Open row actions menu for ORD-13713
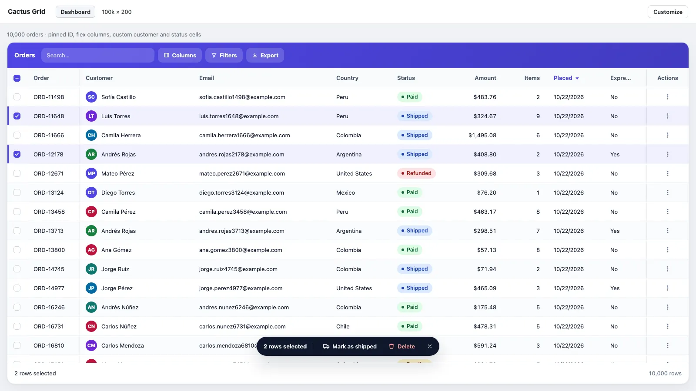Image resolution: width=696 pixels, height=391 pixels. click(668, 231)
